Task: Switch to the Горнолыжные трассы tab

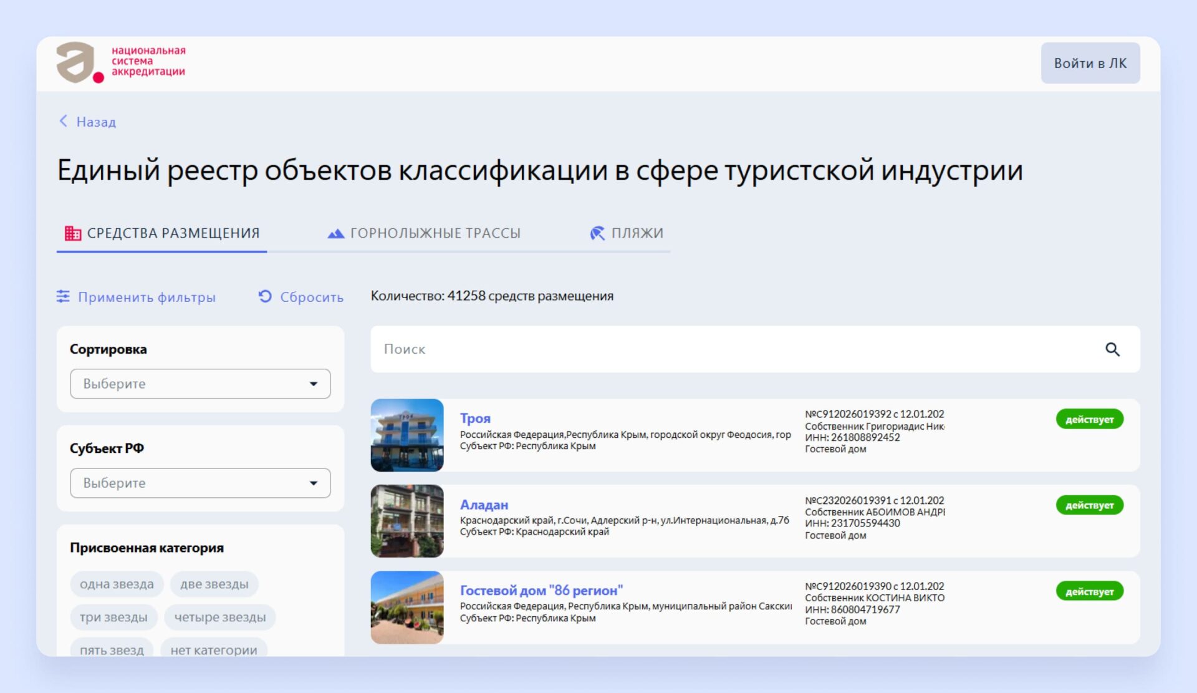Action: (435, 233)
